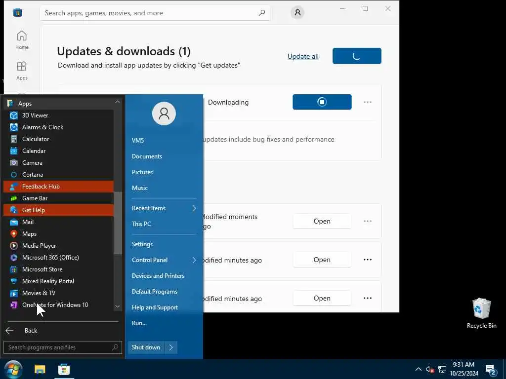The height and width of the screenshot is (379, 506).
Task: Open 3D Viewer from Apps list
Action: tap(58, 115)
